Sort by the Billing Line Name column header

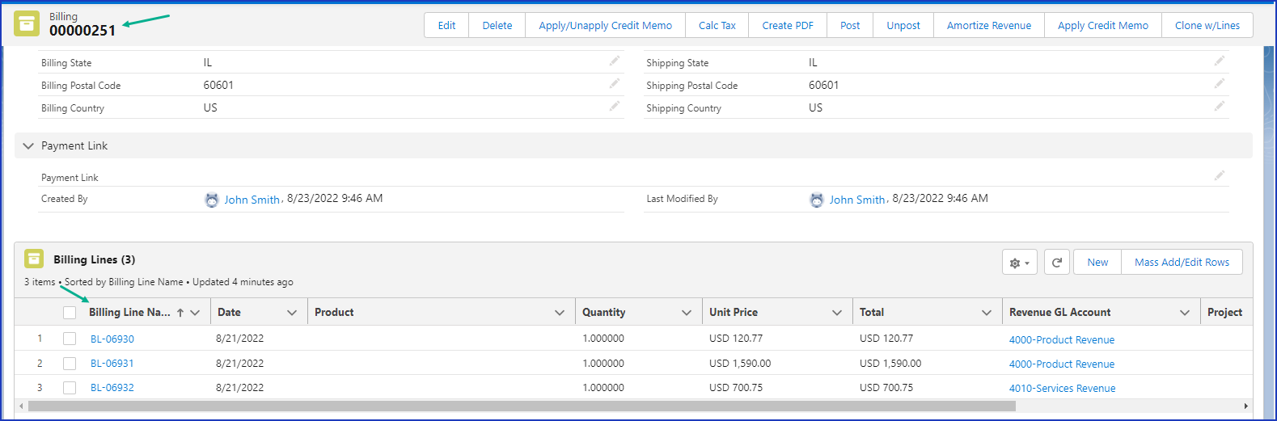[x=129, y=313]
